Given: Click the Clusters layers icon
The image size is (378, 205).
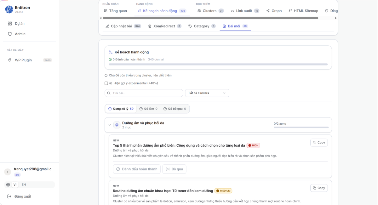Looking at the screenshot, I should [x=199, y=11].
